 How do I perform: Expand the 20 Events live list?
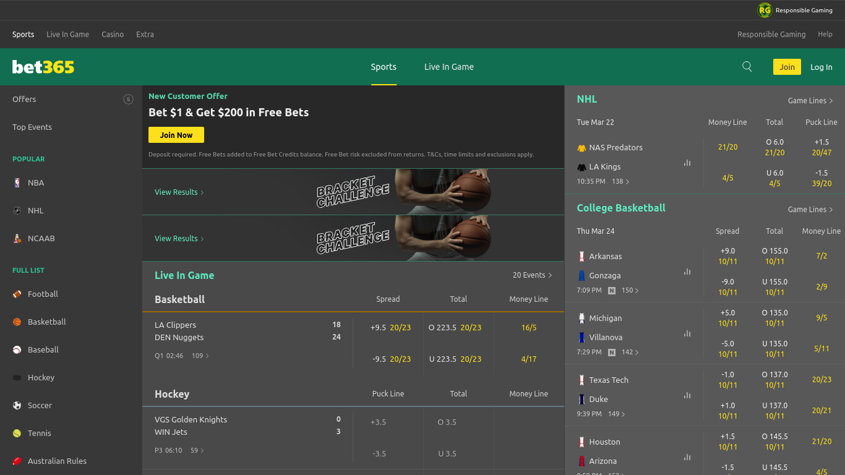[x=532, y=275]
